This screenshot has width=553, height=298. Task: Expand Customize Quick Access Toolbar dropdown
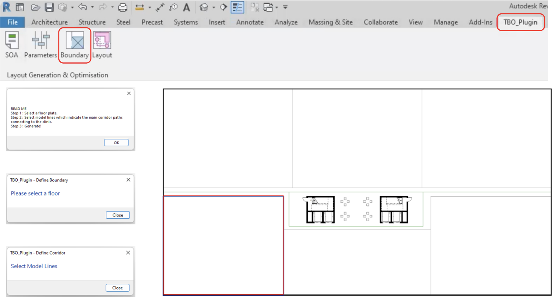click(x=285, y=7)
